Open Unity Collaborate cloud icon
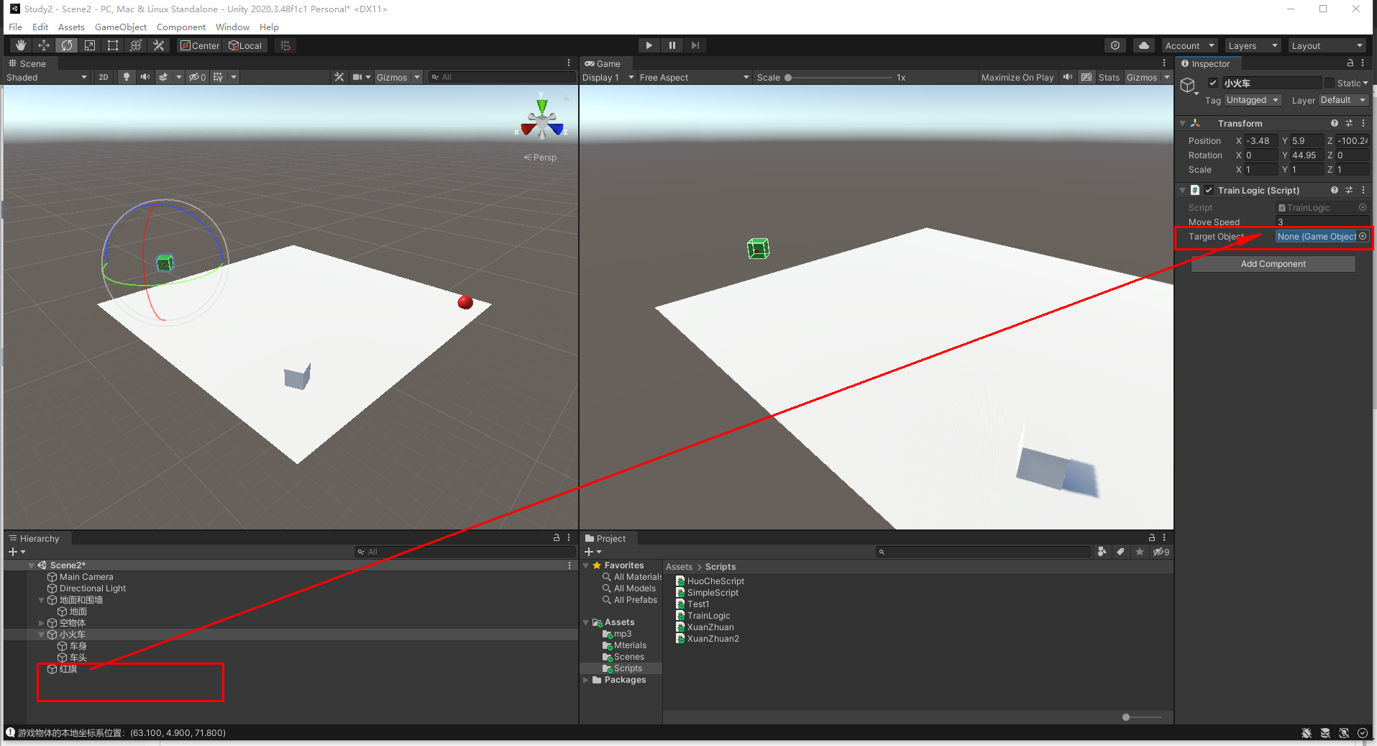The height and width of the screenshot is (746, 1377). pos(1143,45)
